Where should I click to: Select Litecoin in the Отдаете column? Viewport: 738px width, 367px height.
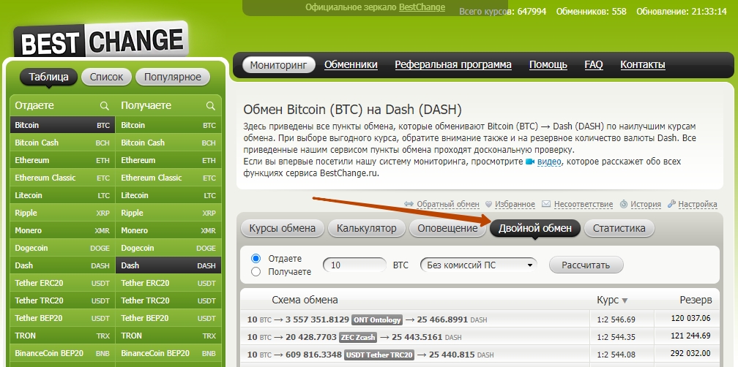[x=62, y=195]
